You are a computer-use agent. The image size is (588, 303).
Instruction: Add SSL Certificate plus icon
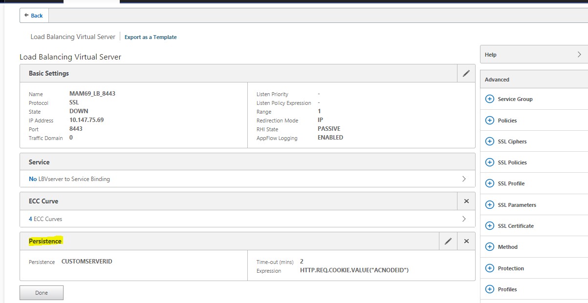tap(489, 226)
